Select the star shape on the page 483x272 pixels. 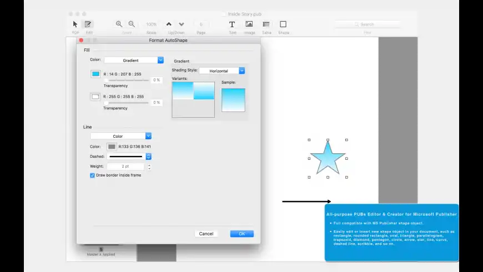tap(328, 158)
